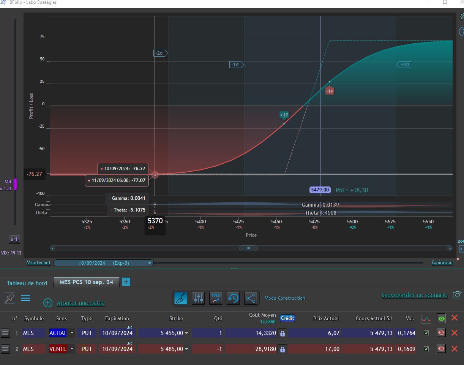Open the ACHAT direction dropdown
464x365 pixels.
point(72,333)
